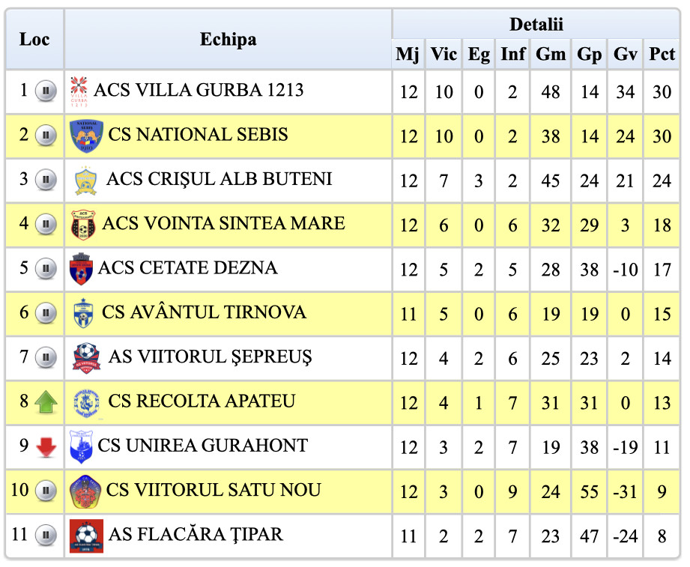690x567 pixels.
Task: Click the Gv column header
Action: click(x=625, y=54)
